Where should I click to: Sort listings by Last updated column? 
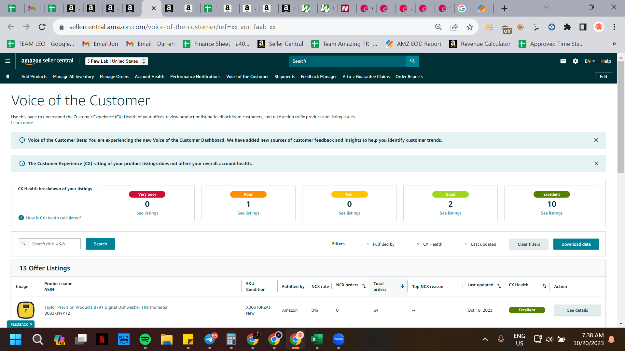(499, 286)
